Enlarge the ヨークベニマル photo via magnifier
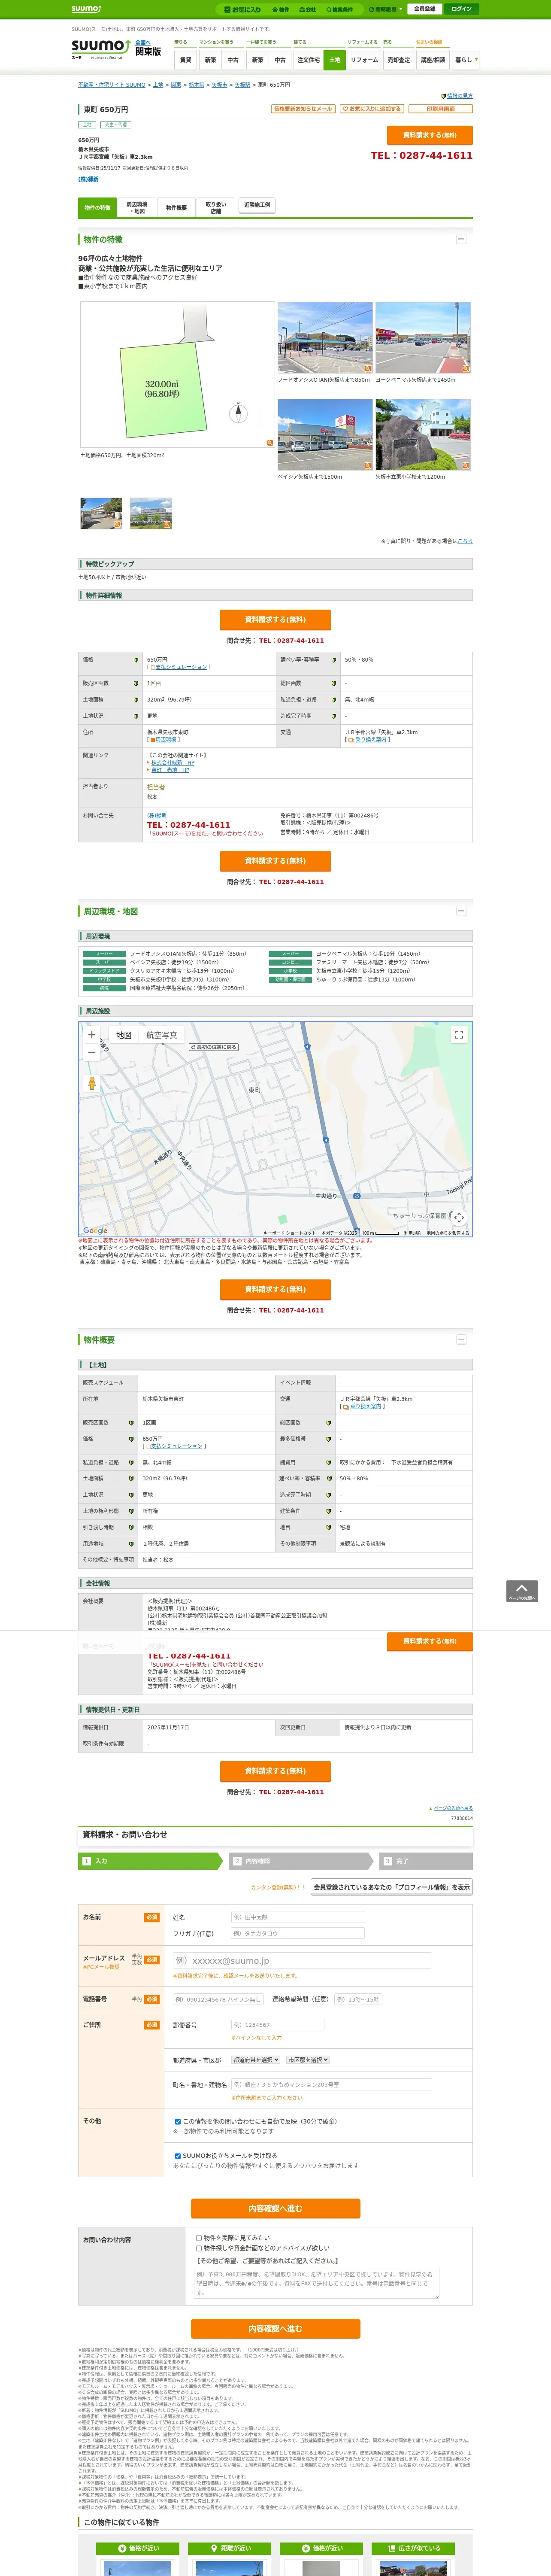This screenshot has width=551, height=2576. click(466, 369)
